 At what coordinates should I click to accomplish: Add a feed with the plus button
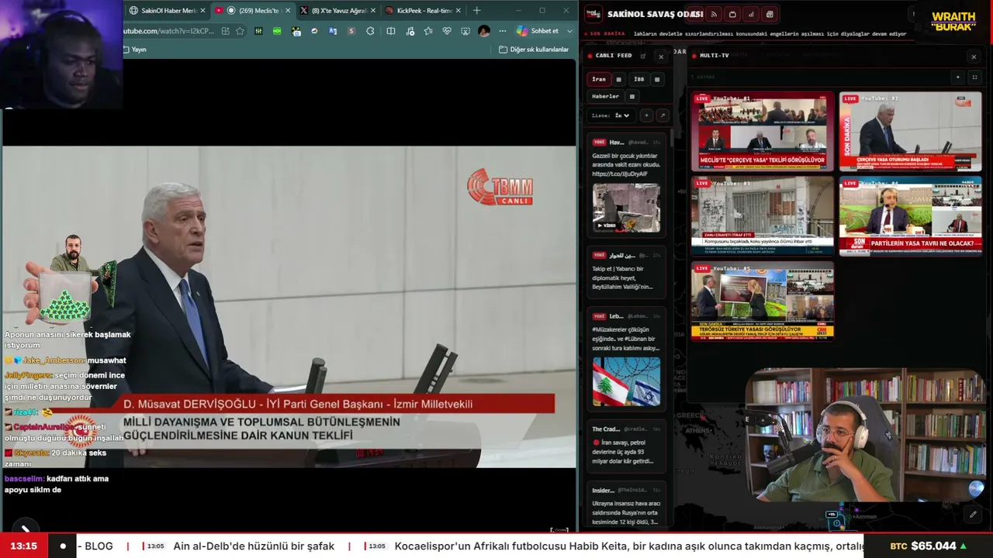pos(646,115)
